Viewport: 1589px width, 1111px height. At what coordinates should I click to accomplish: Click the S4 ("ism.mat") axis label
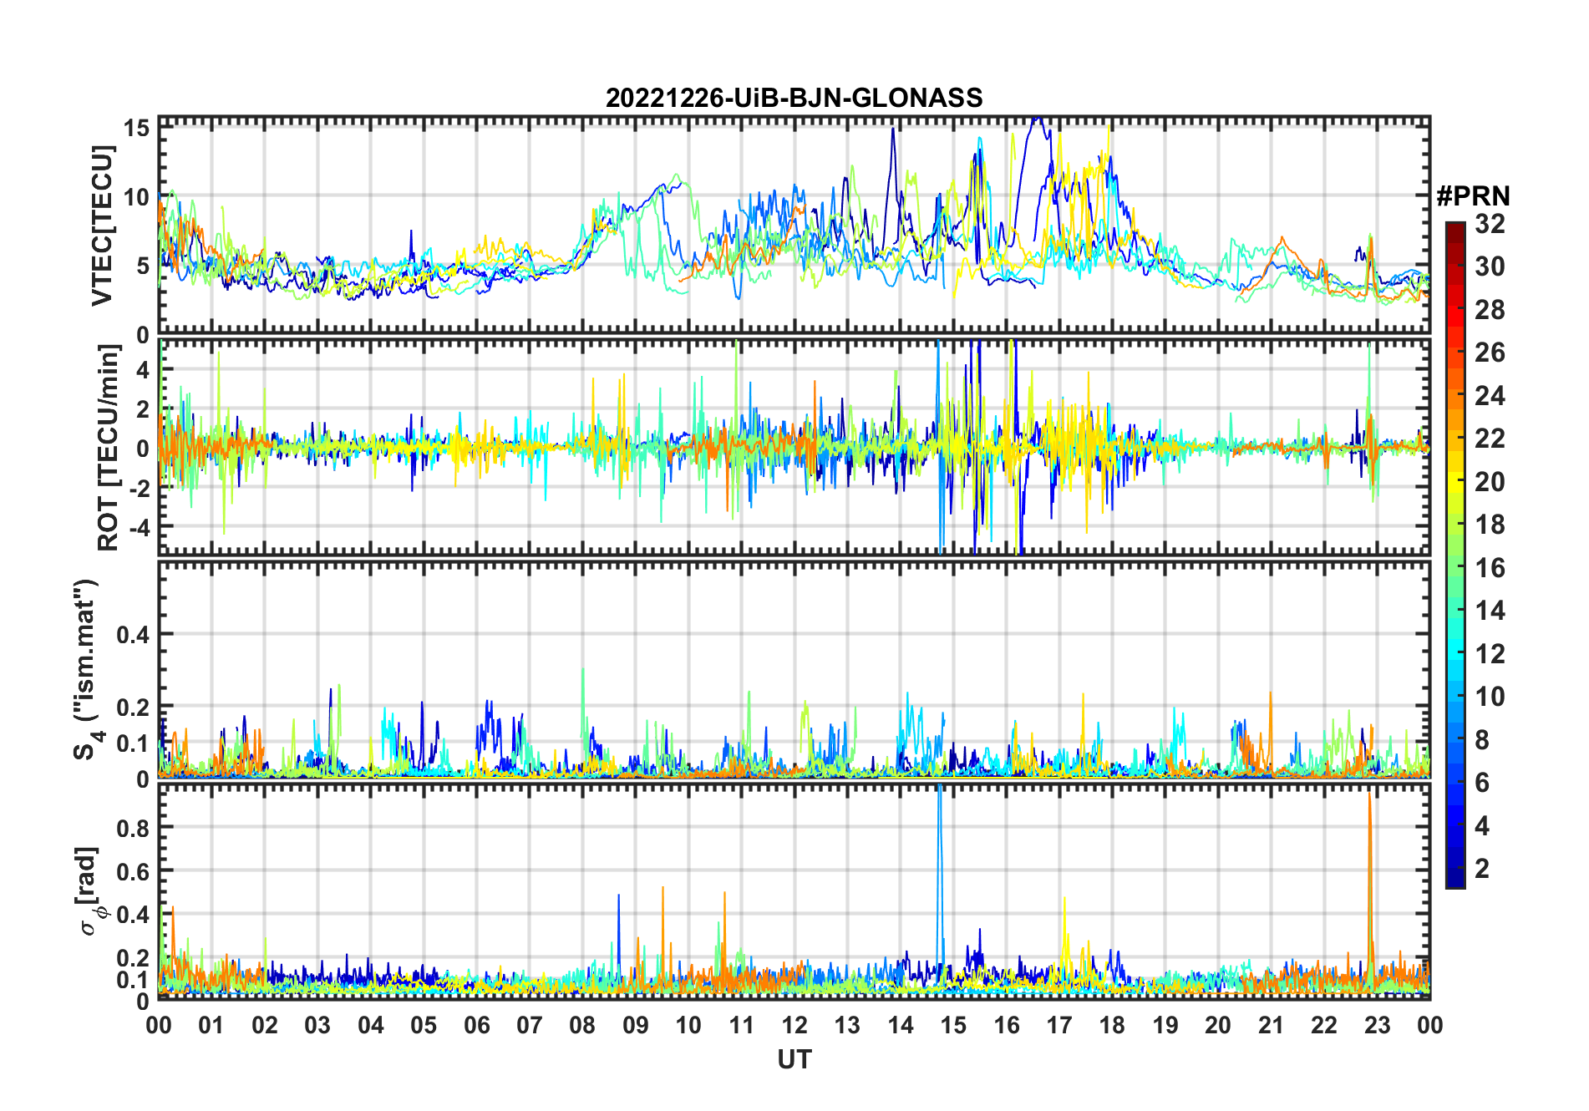(x=86, y=669)
